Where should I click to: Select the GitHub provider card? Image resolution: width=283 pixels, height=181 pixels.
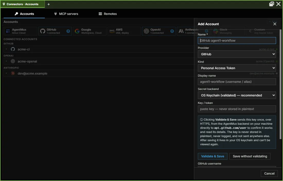point(55,31)
